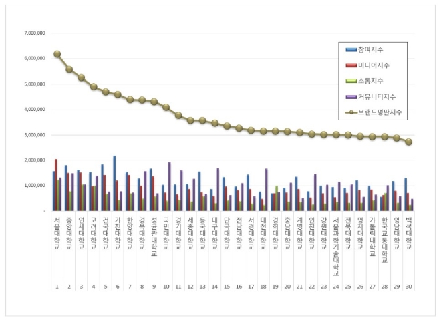Click the 강원대학교 axis label
The width and height of the screenshot is (441, 320).
tap(323, 233)
